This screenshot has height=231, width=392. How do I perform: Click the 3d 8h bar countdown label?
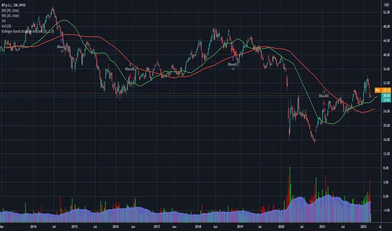[x=386, y=100]
